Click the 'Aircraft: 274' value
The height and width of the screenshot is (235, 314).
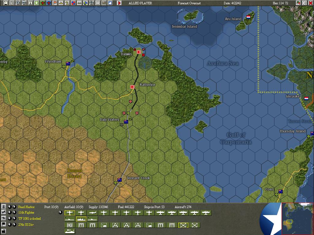tap(183, 207)
